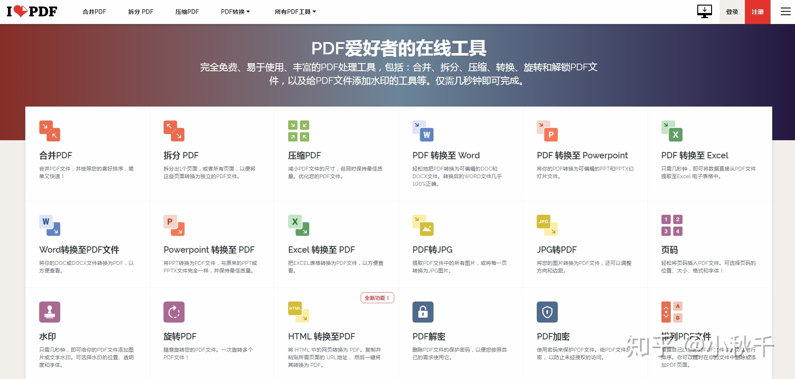Click the 压缩PDF compress icon
Image resolution: width=795 pixels, height=379 pixels.
(299, 131)
